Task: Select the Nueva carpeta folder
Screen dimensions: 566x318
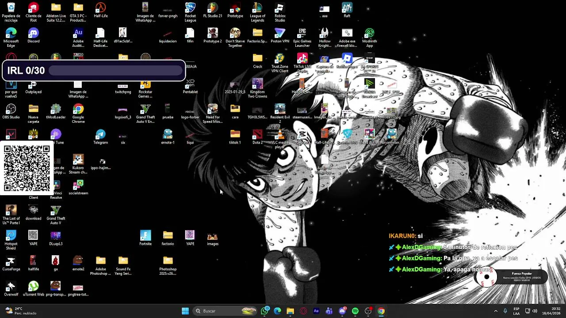Action: pos(34,114)
